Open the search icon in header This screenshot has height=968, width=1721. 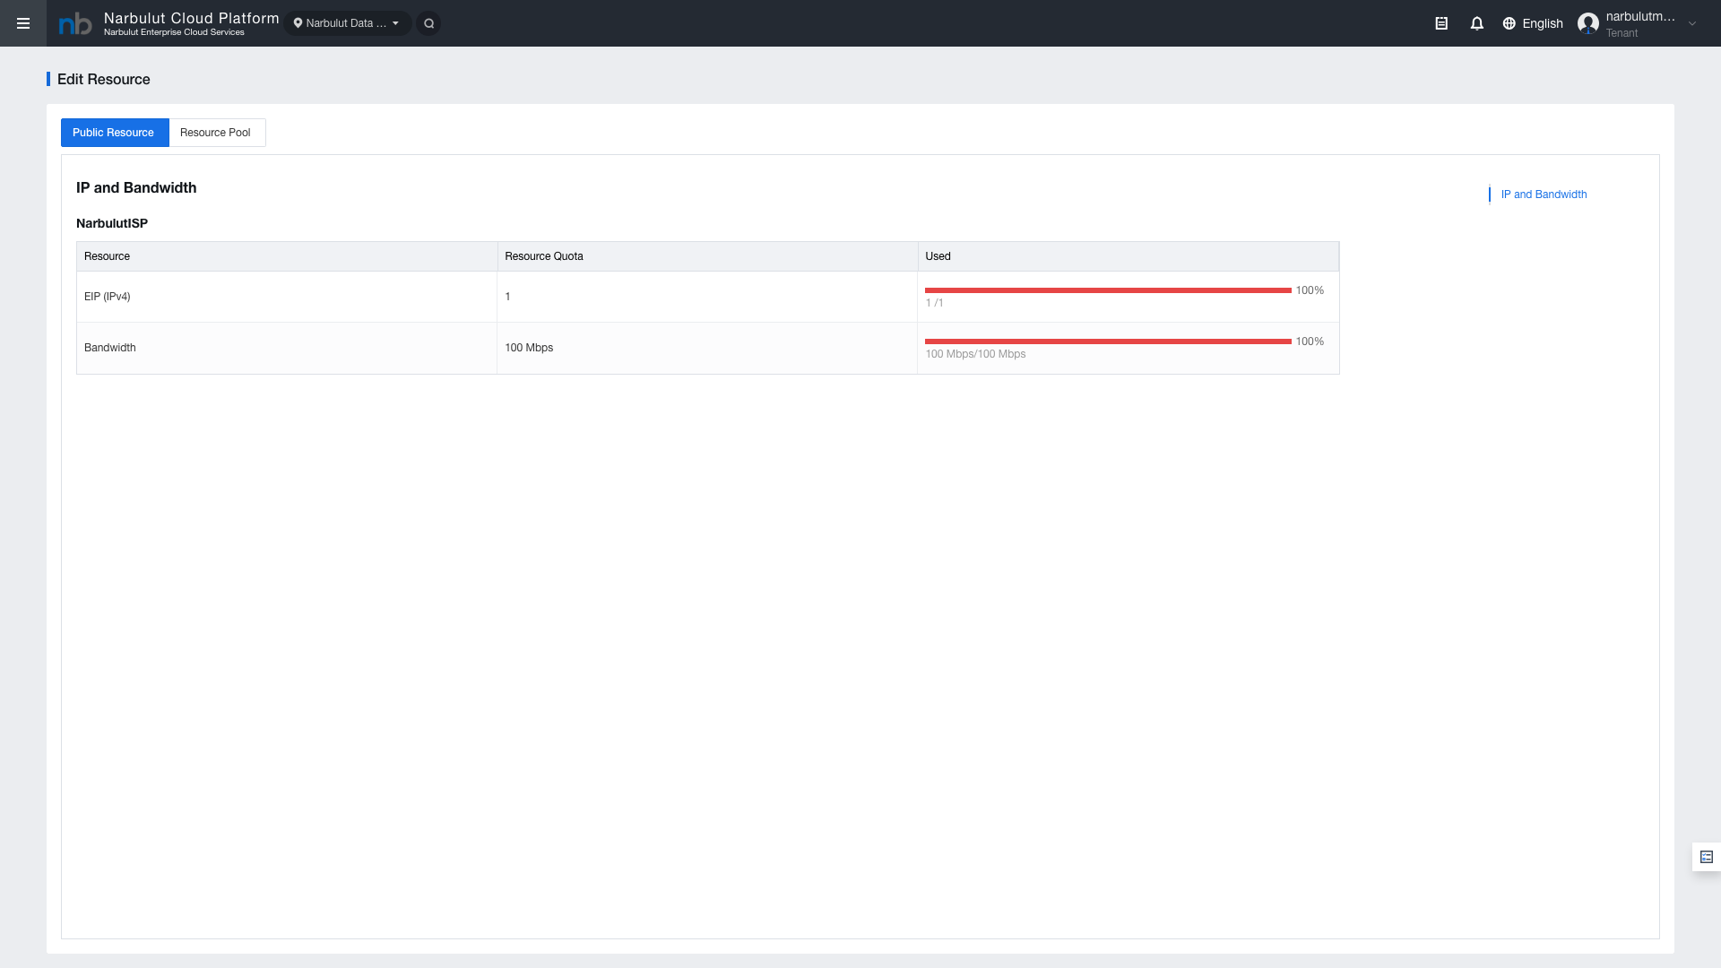pyautogui.click(x=429, y=23)
